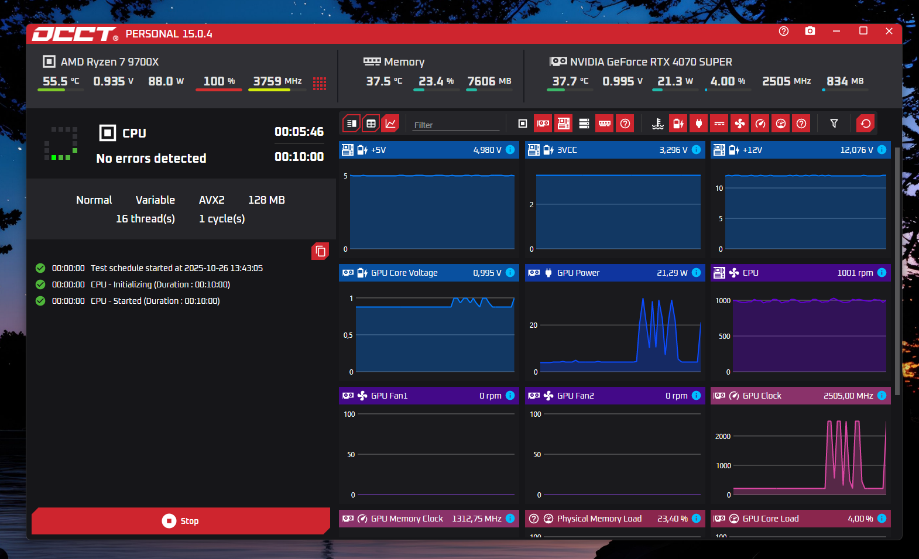Image resolution: width=919 pixels, height=559 pixels.
Task: Toggle the load gauge sensor filter
Action: click(x=781, y=124)
